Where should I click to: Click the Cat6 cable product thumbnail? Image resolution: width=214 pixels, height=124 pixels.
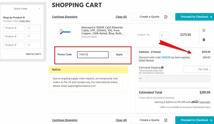pyautogui.click(x=64, y=32)
